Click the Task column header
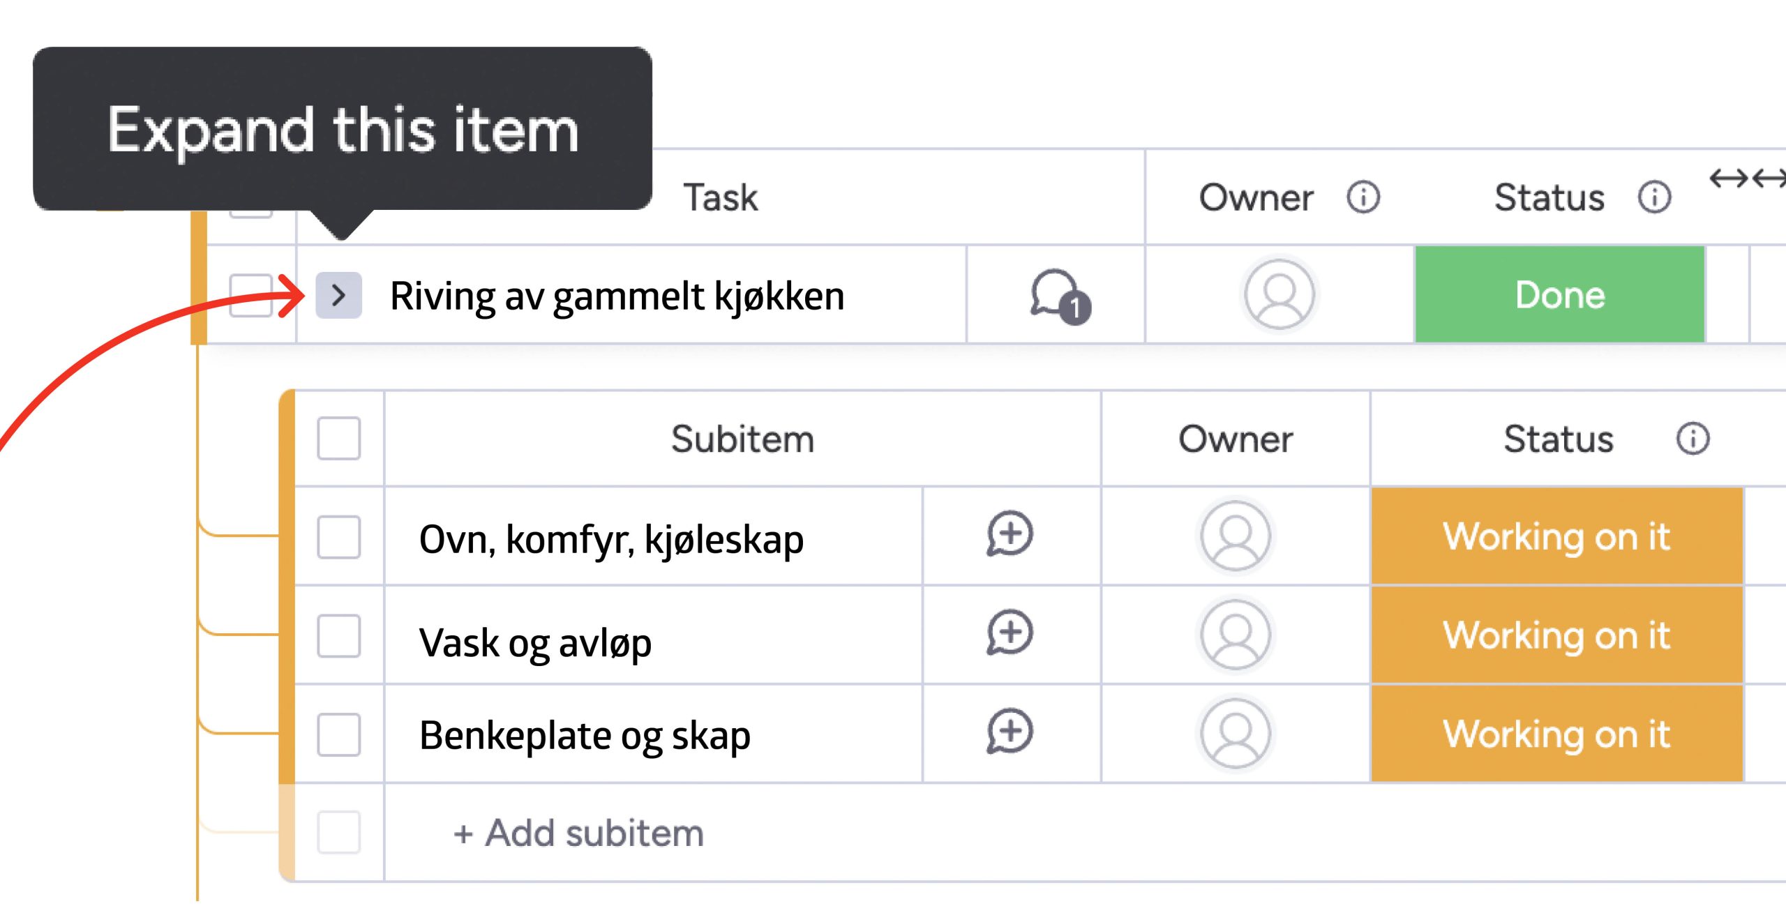 coord(720,197)
